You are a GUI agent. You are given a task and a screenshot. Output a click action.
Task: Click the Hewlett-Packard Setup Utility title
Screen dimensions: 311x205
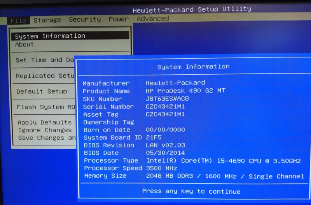[192, 9]
